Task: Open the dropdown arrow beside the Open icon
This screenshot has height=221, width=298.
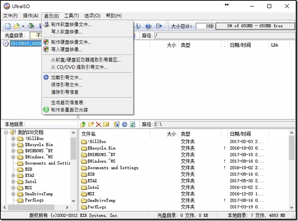Action: [x=23, y=26]
